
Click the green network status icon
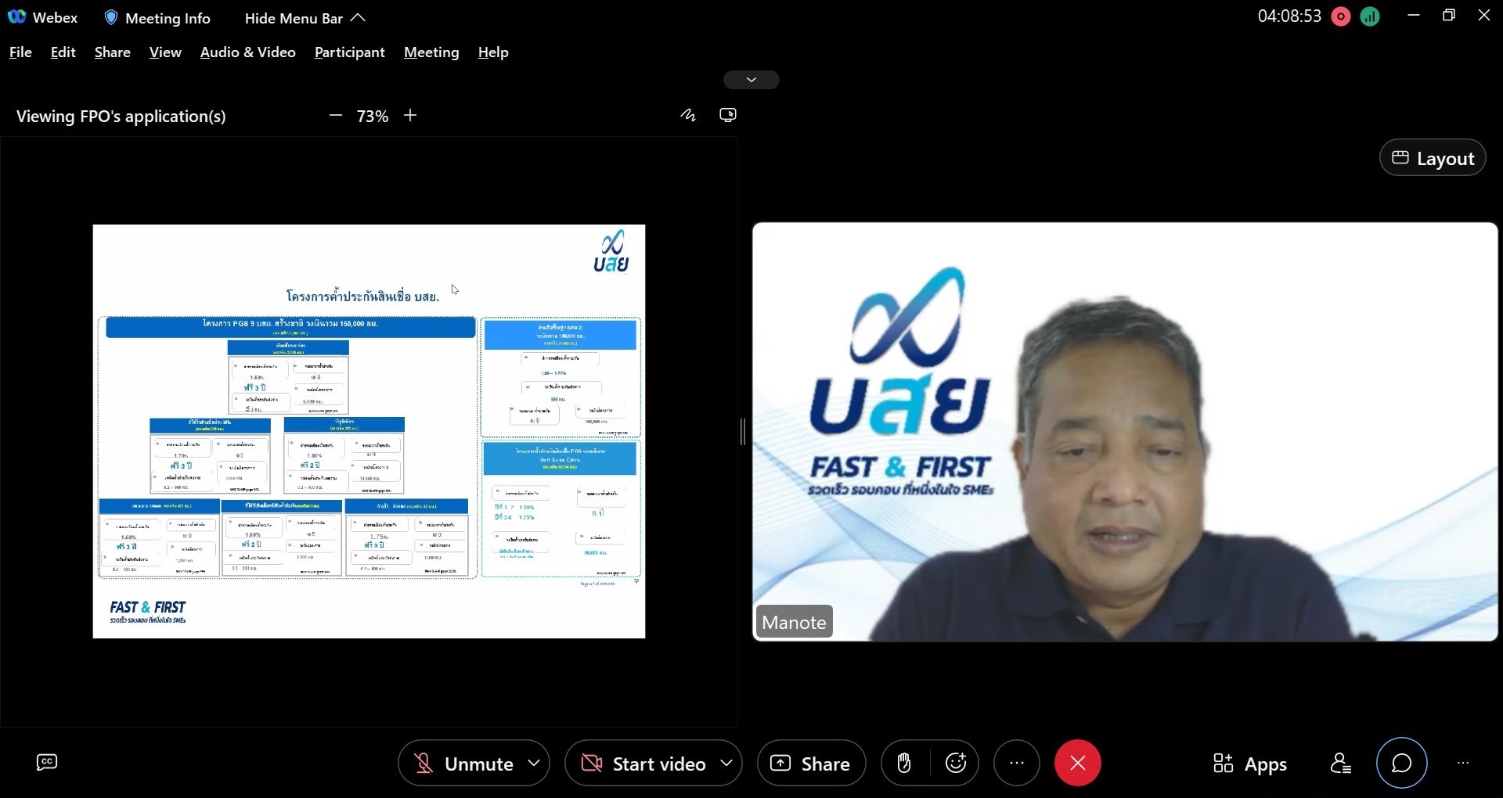(1370, 16)
